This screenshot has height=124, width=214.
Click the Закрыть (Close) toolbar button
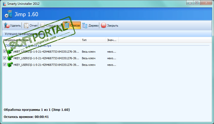coord(109,26)
